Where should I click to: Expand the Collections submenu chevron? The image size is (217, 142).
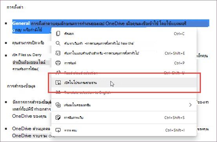point(190,105)
